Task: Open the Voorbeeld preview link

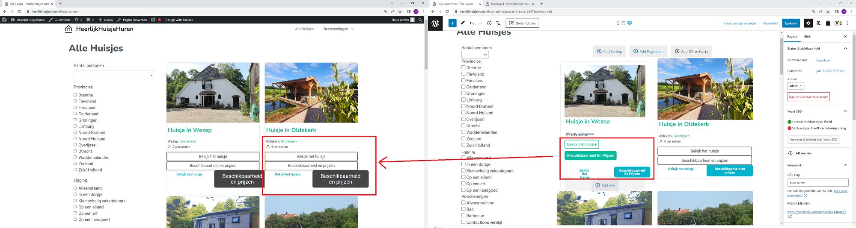Action: pyautogui.click(x=770, y=23)
